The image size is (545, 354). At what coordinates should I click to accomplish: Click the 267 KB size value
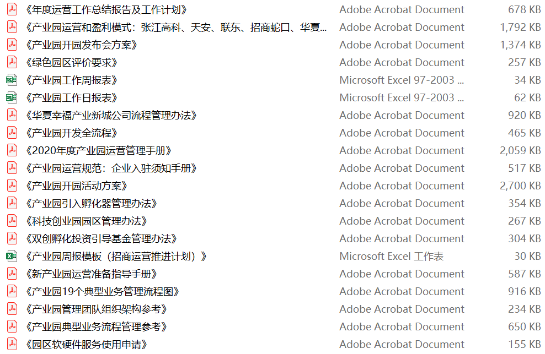tap(524, 221)
